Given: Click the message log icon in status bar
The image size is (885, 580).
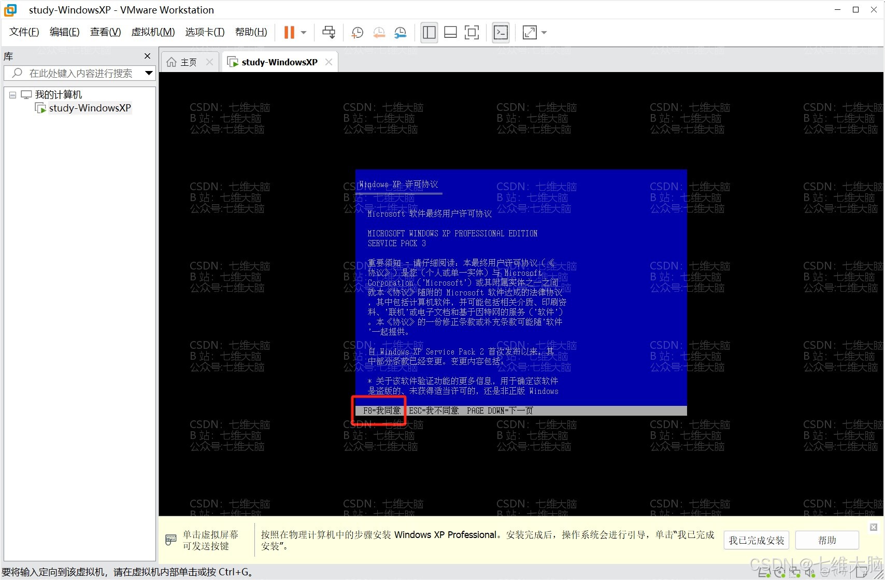Looking at the screenshot, I should pos(862,573).
